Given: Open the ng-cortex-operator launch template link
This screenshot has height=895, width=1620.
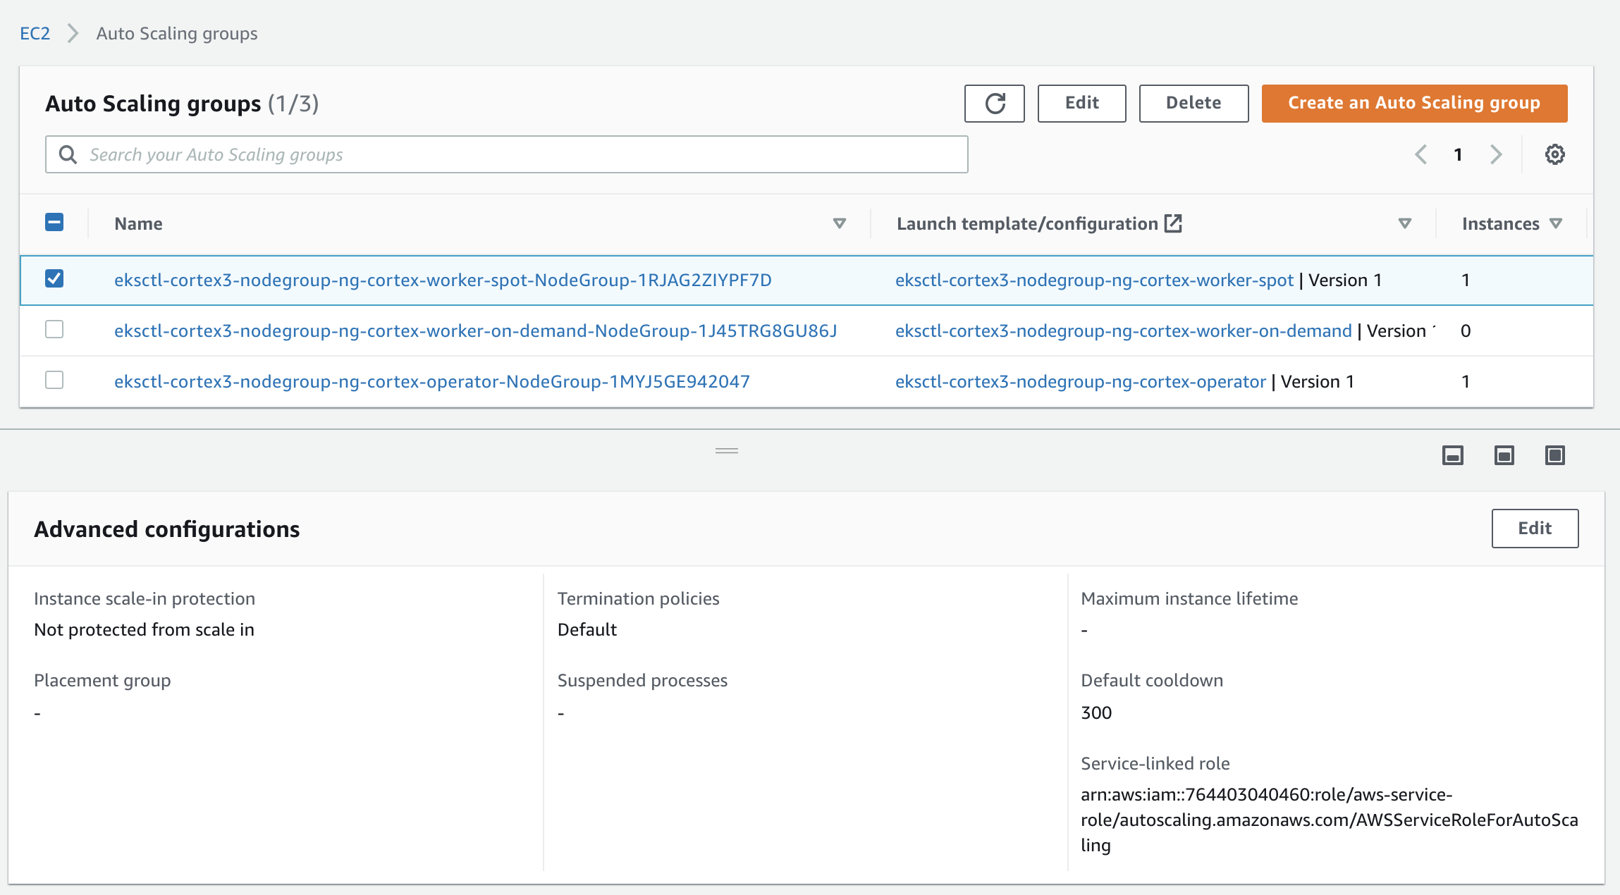Looking at the screenshot, I should [1081, 381].
